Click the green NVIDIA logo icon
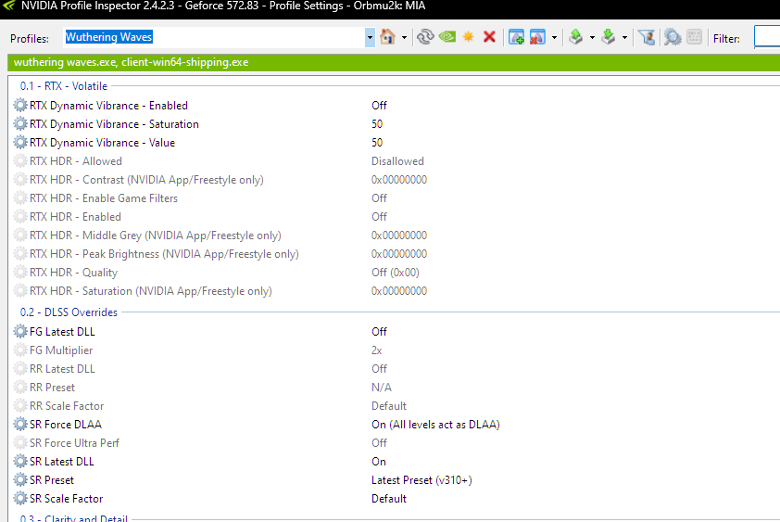780x522 pixels. click(447, 37)
